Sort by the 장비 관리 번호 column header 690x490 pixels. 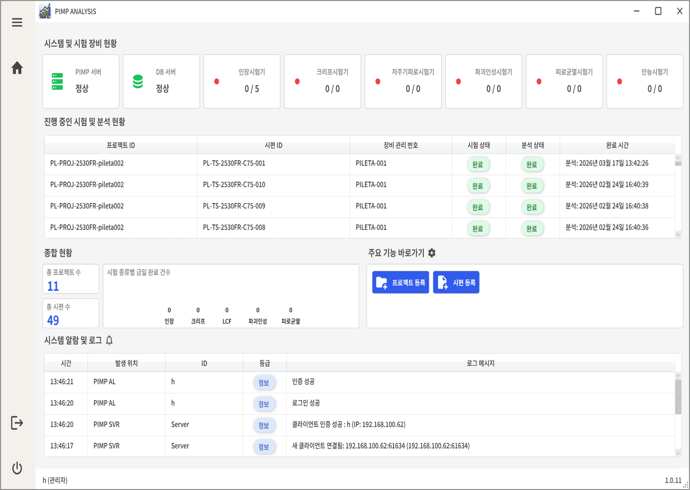tap(401, 145)
